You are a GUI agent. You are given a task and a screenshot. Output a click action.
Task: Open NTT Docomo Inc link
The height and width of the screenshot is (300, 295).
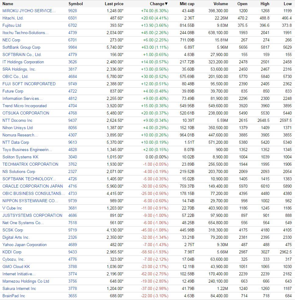(x=17, y=121)
